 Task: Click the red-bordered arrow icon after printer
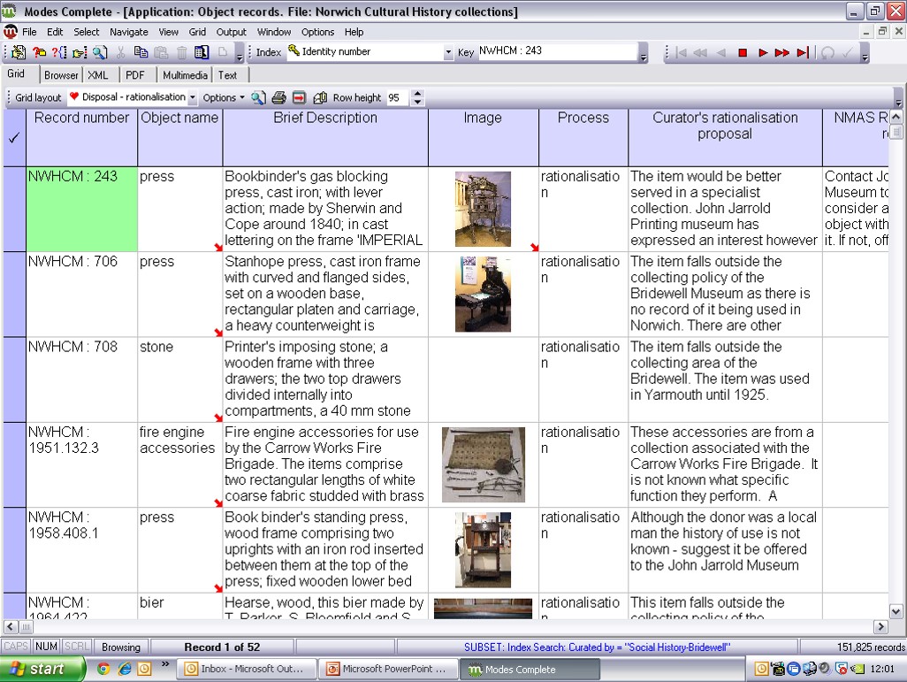pos(299,98)
